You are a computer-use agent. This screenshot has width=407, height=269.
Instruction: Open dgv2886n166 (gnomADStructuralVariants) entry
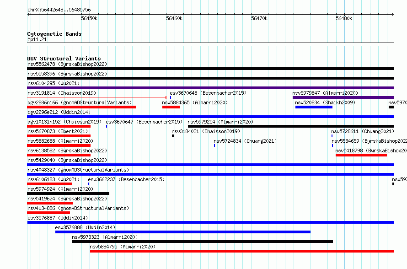[80, 102]
